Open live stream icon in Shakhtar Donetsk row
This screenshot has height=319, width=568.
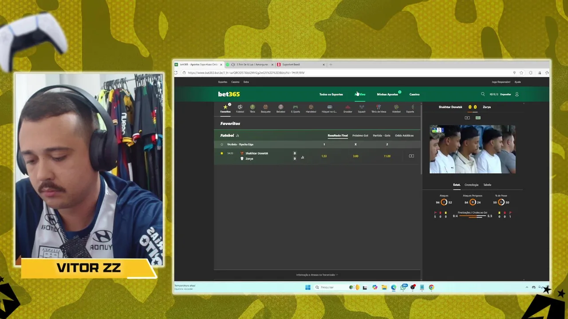click(x=411, y=156)
